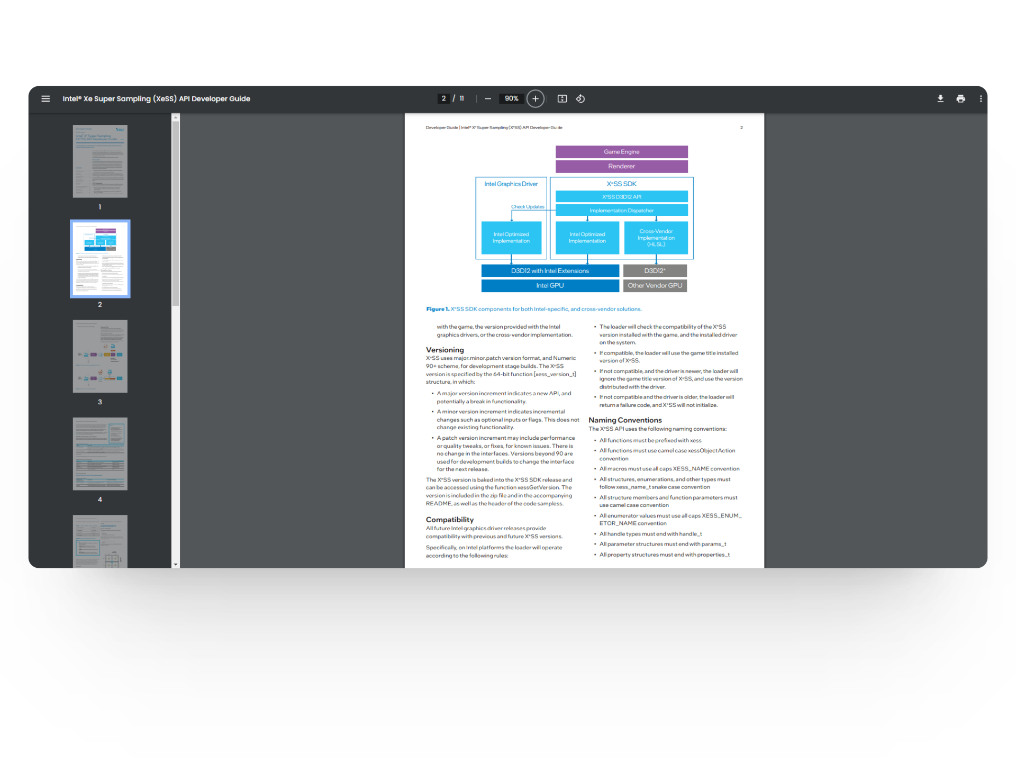Screen dimensions: 1016x762
Task: Click the Figure 1 caption text
Action: [533, 309]
